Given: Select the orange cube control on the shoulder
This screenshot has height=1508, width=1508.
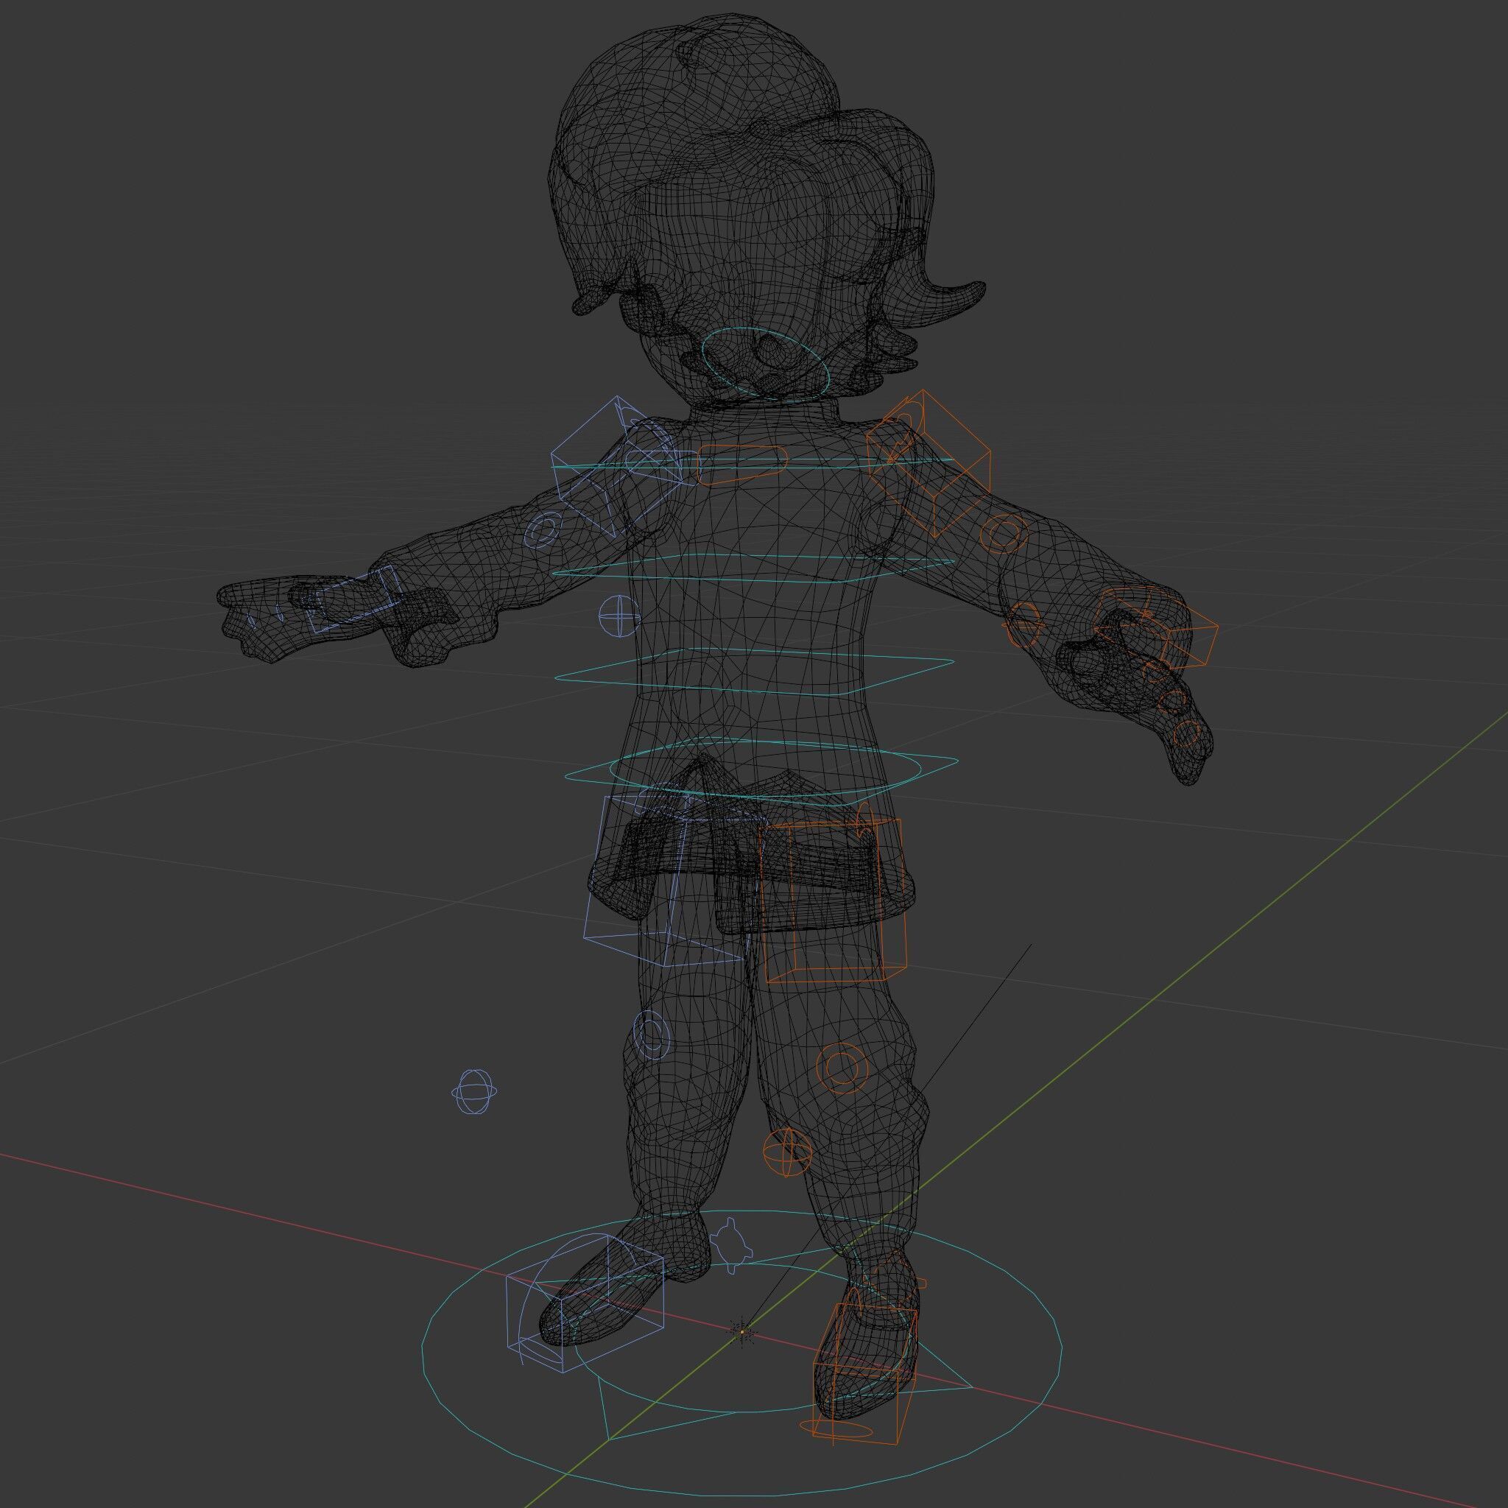Looking at the screenshot, I should (x=929, y=462).
